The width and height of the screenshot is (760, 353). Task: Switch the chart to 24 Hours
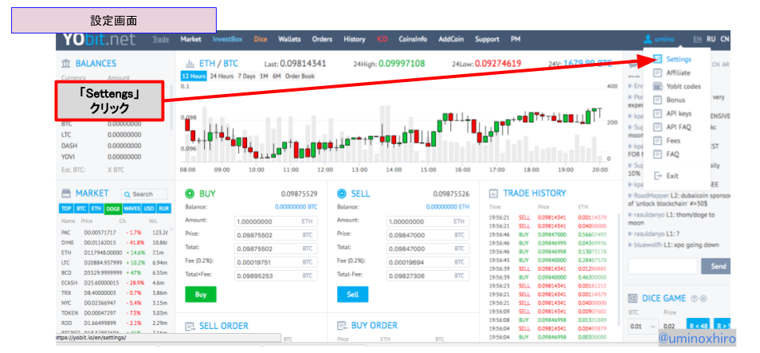(x=221, y=76)
